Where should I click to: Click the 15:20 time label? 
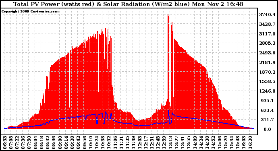226,143
